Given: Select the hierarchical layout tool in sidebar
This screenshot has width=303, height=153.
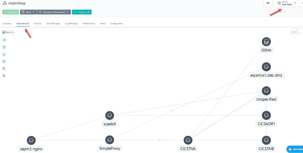Looking at the screenshot, I should (x=4, y=40).
